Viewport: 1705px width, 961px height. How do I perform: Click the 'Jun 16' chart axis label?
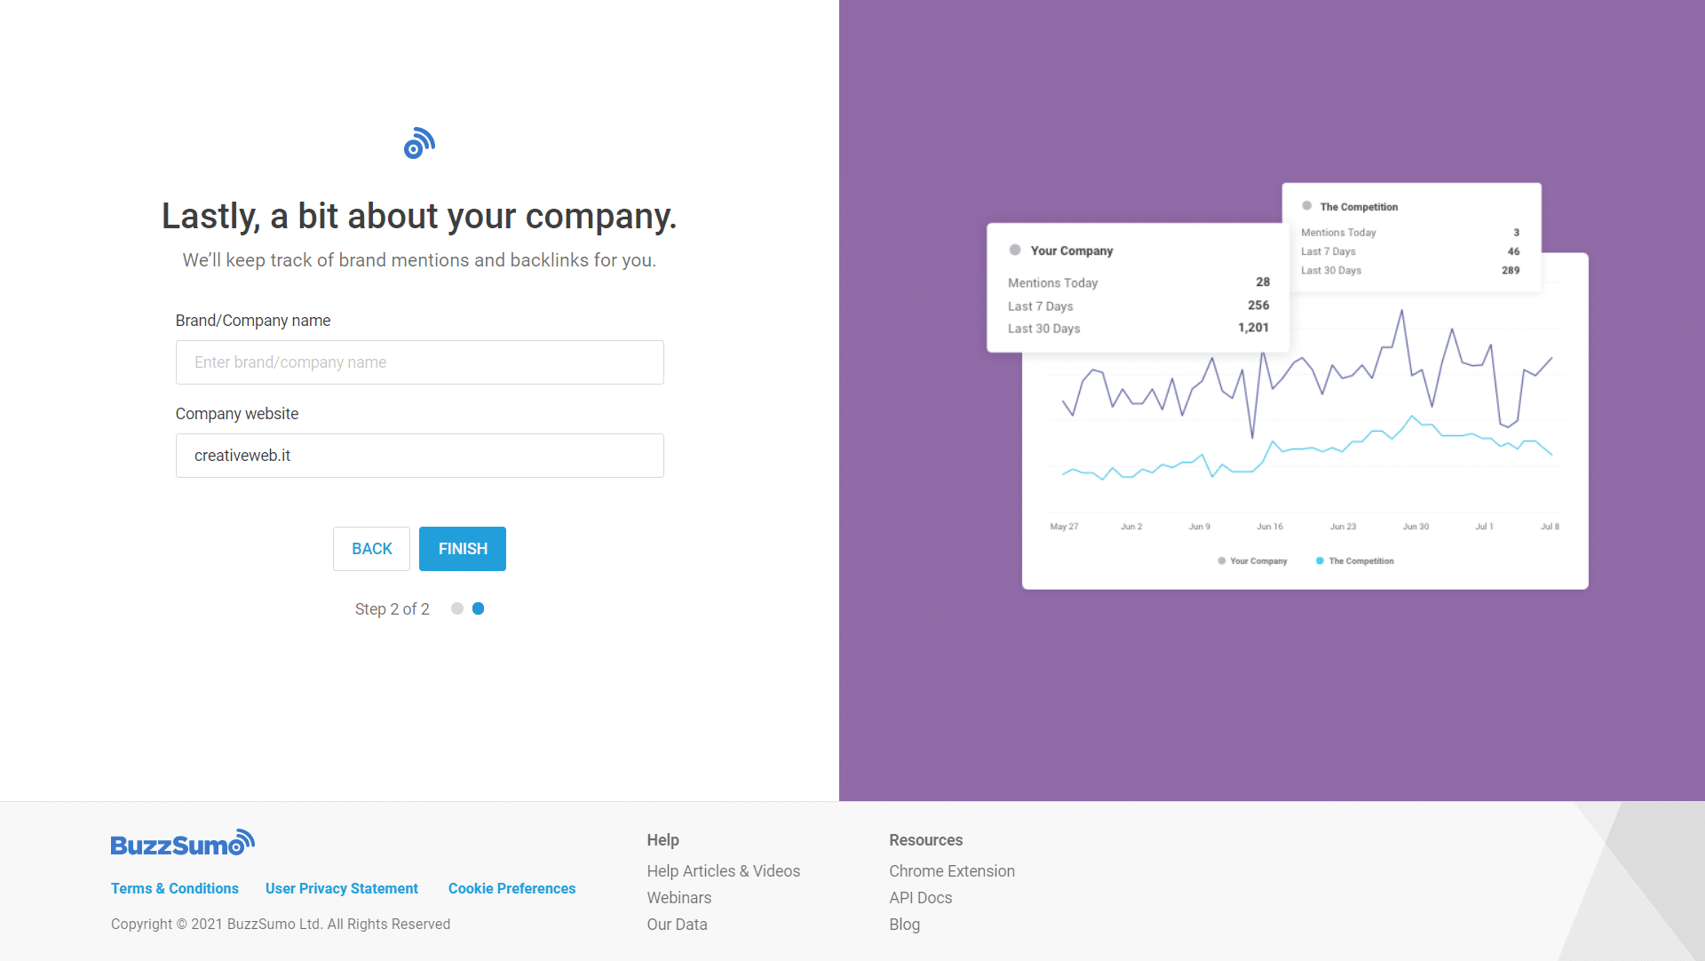[1270, 527]
